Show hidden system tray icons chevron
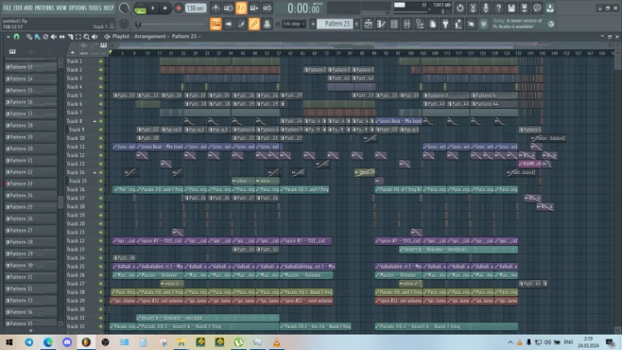The width and height of the screenshot is (622, 350). coord(510,342)
